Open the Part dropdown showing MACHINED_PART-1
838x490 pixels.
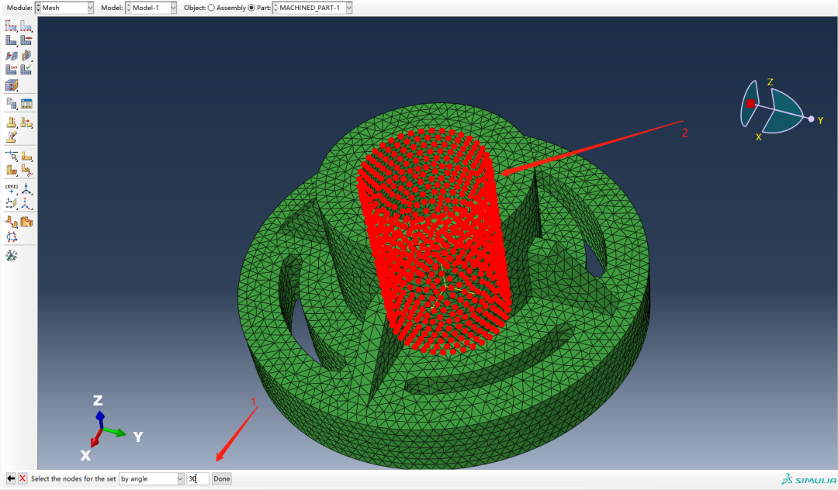click(312, 8)
